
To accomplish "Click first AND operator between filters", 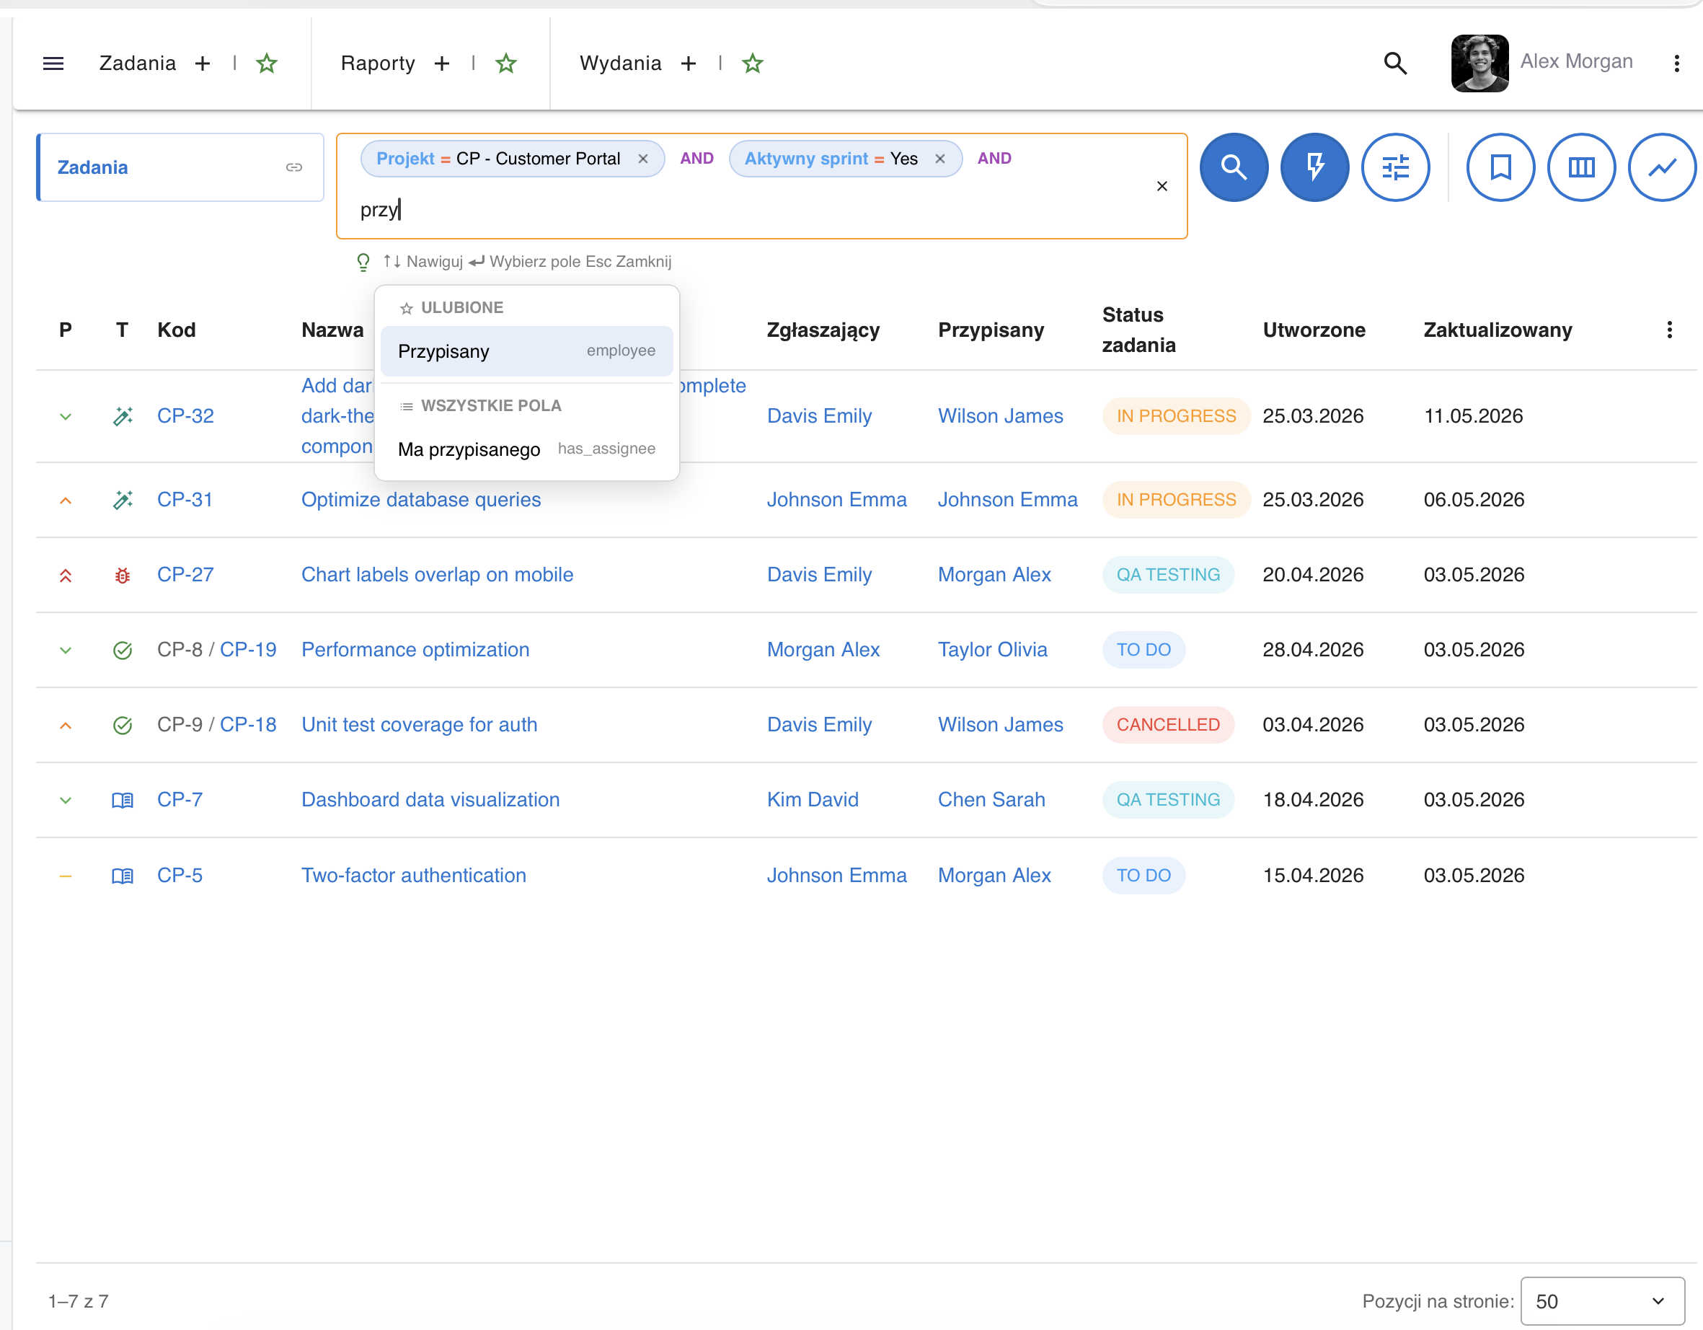I will click(696, 159).
